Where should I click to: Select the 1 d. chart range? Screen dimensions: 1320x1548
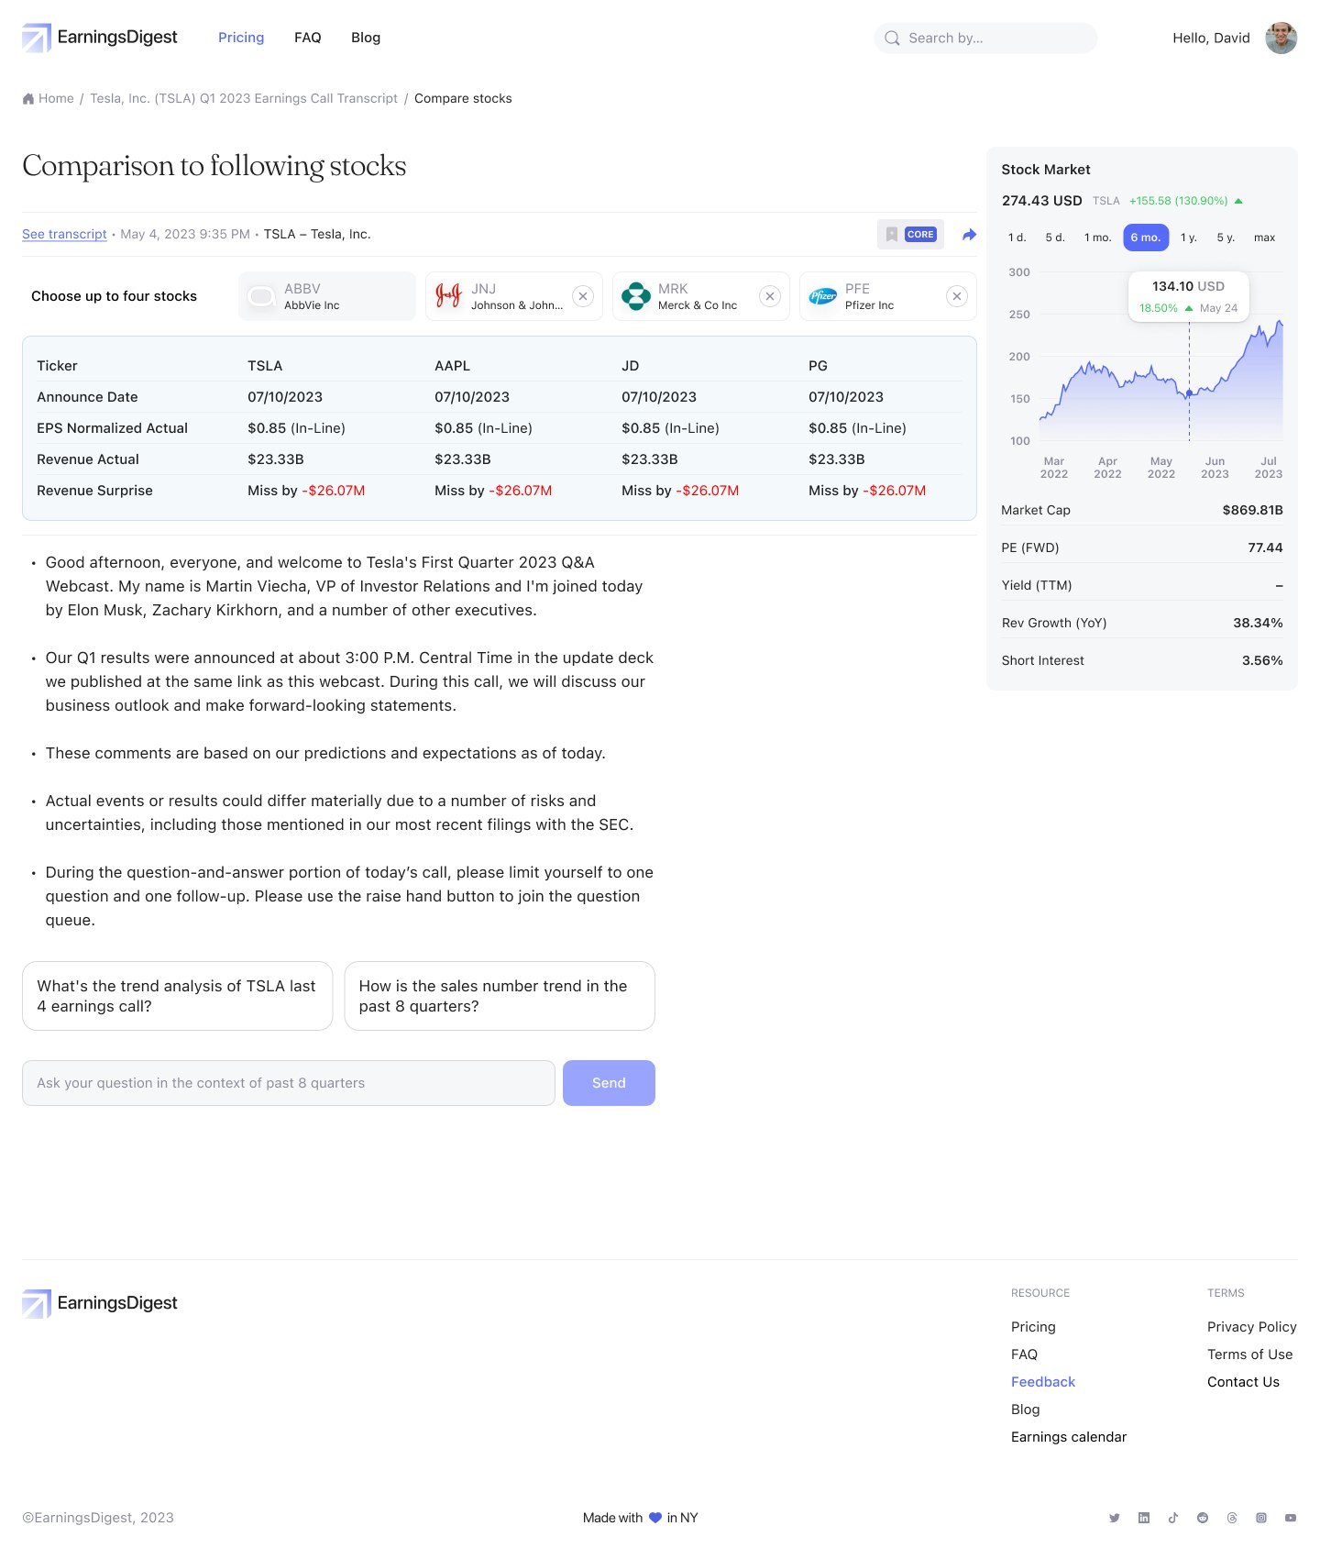click(1017, 238)
